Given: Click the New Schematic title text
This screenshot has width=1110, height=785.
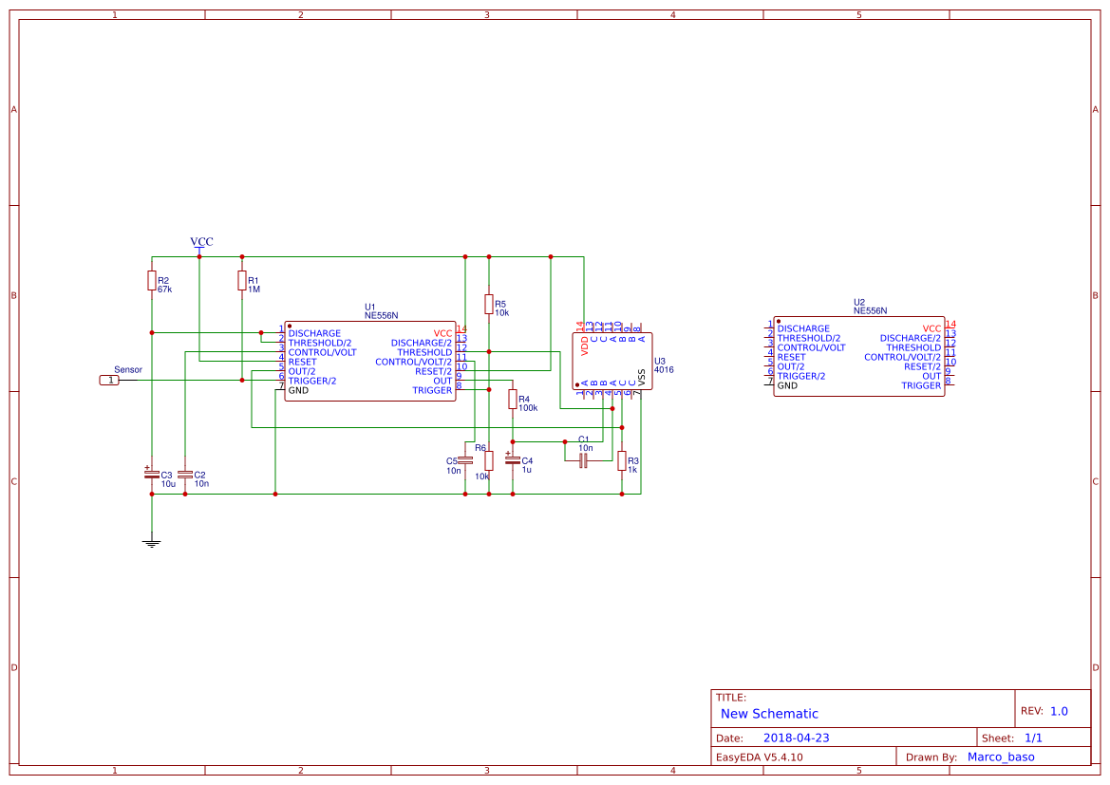Looking at the screenshot, I should [x=769, y=714].
